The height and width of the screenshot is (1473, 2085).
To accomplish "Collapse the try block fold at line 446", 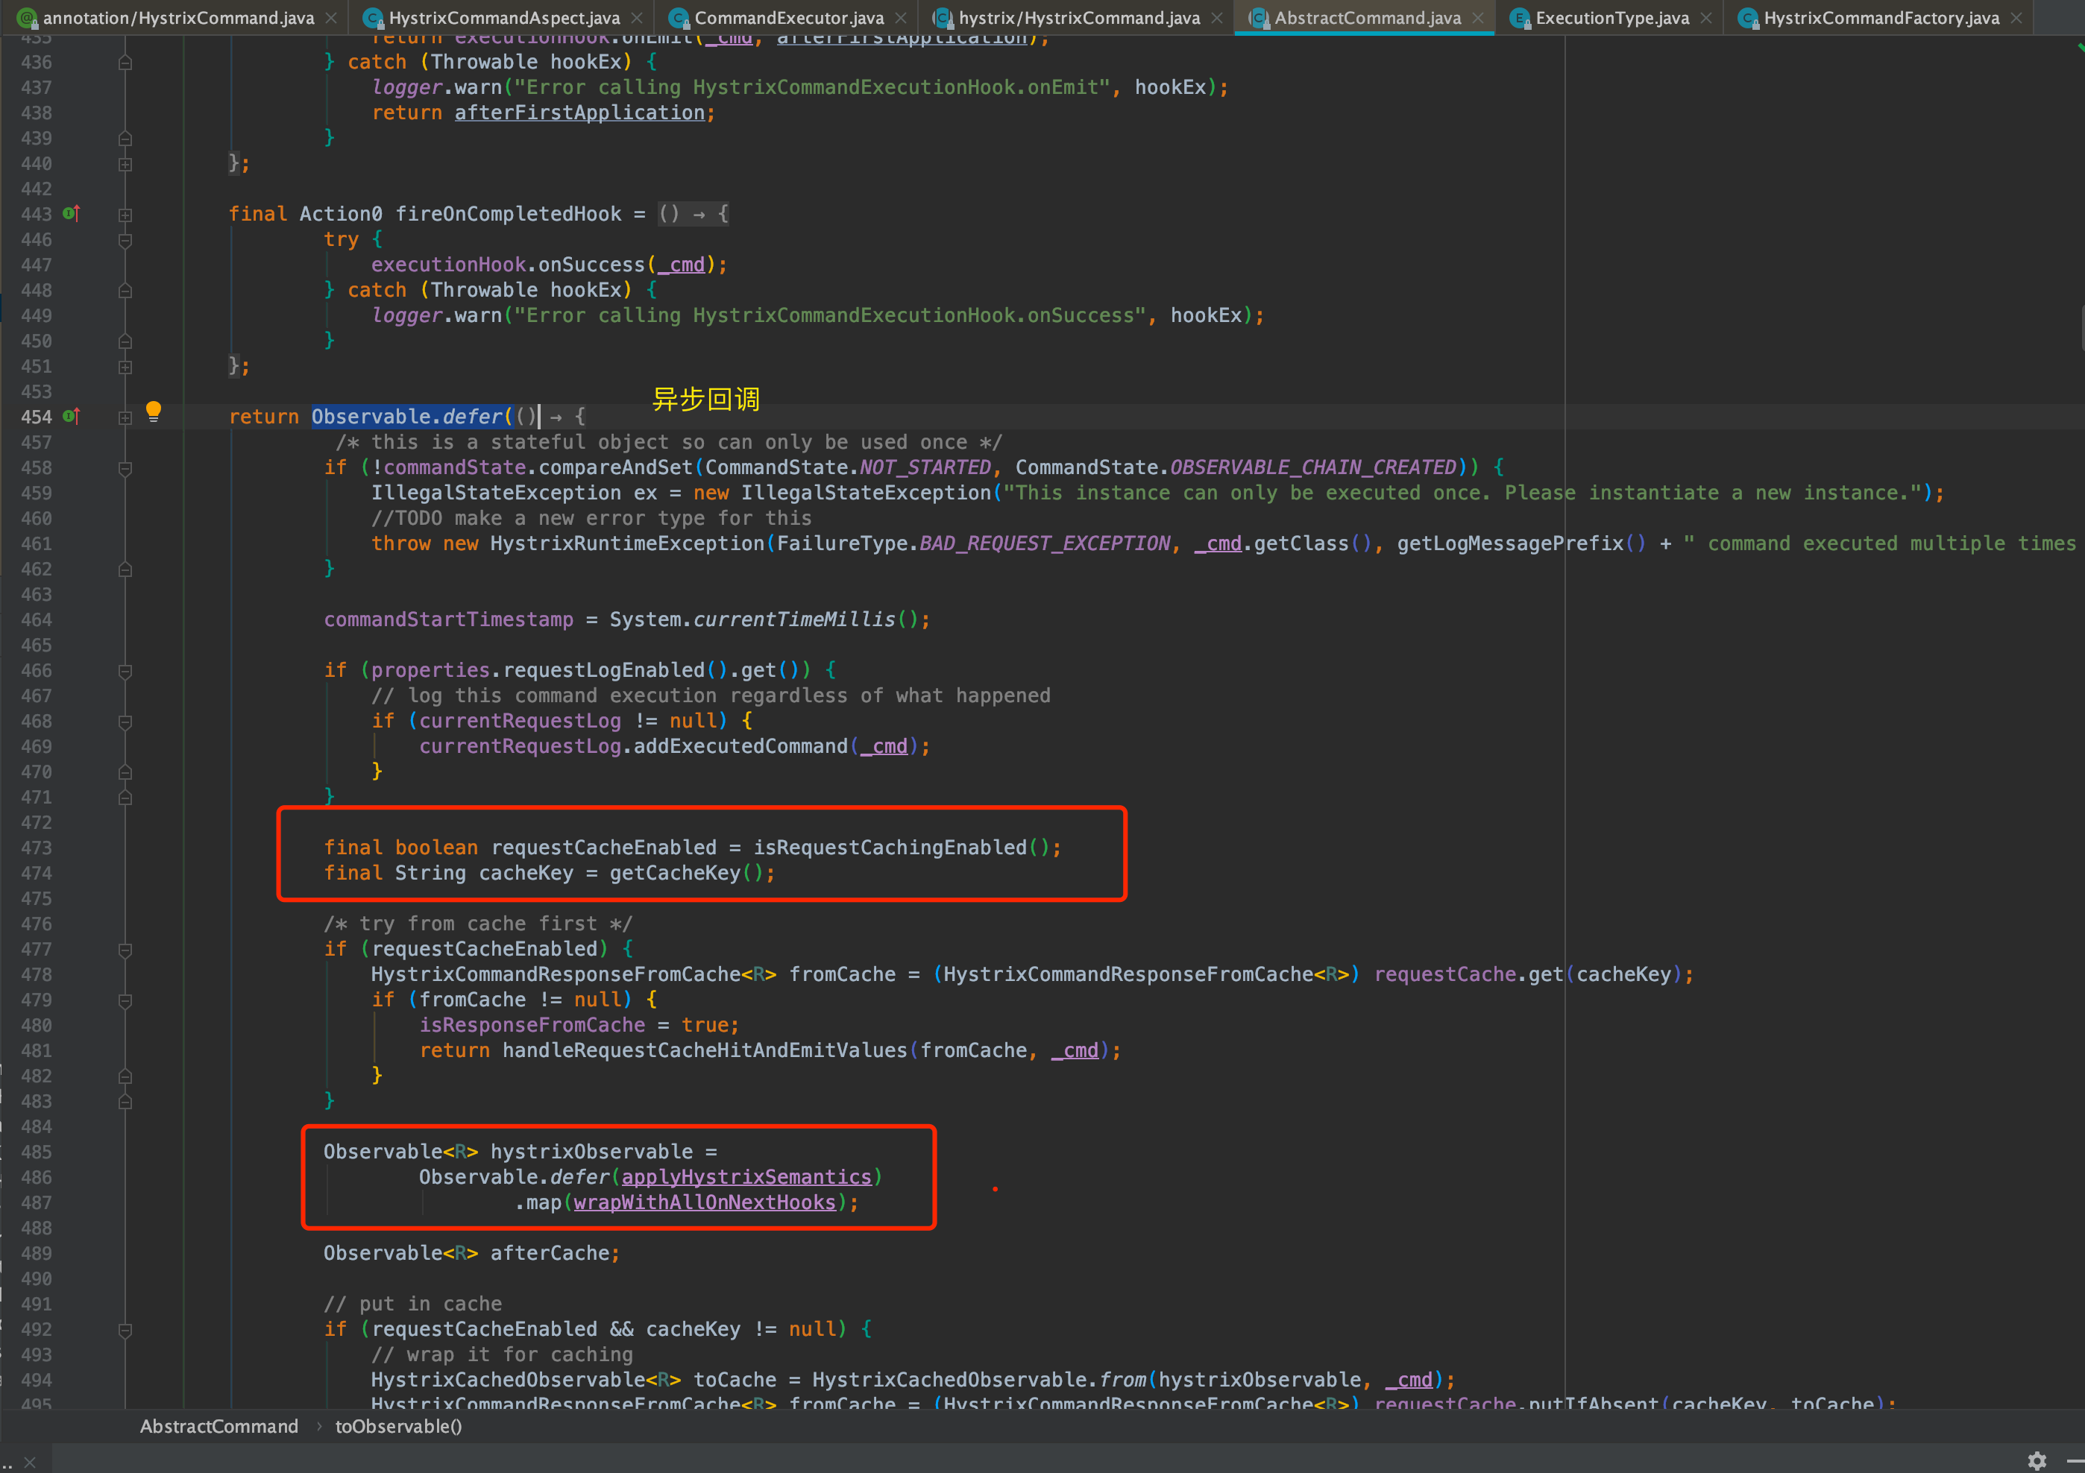I will pyautogui.click(x=125, y=241).
